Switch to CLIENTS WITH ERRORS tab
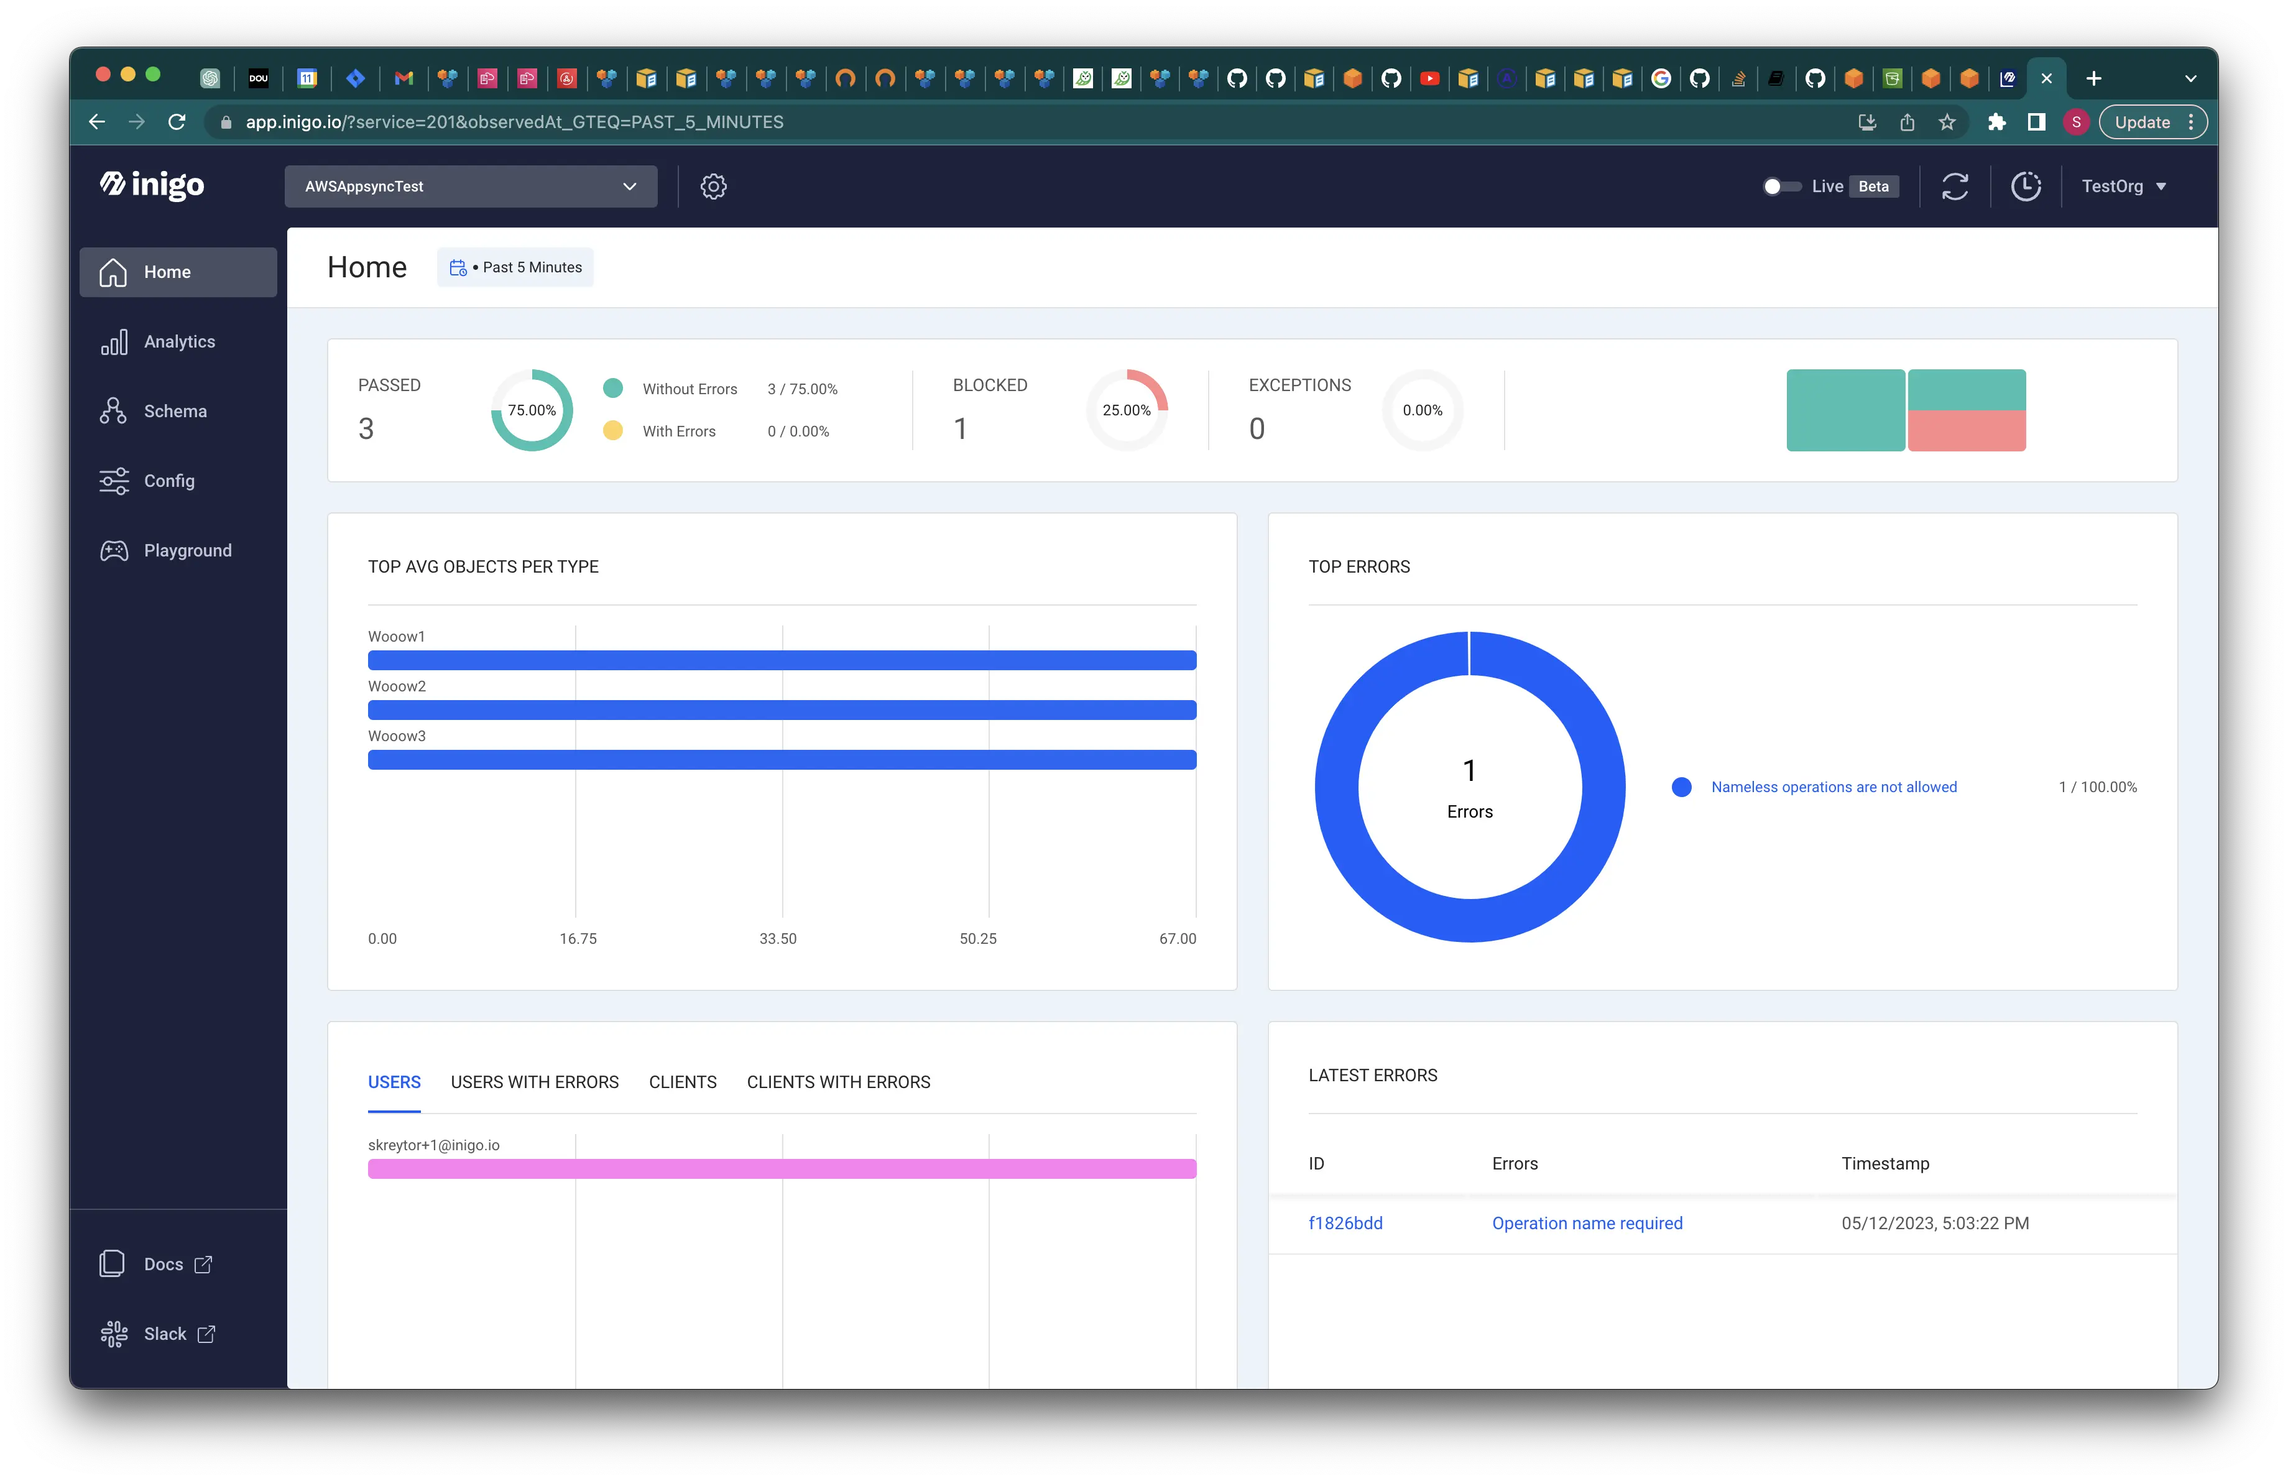2288x1481 pixels. [838, 1082]
